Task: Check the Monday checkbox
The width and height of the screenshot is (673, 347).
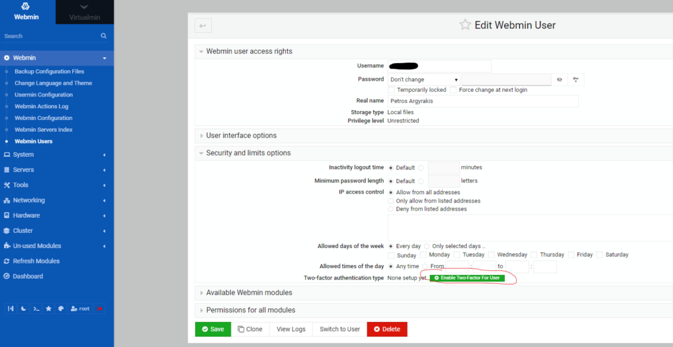Action: coord(423,255)
